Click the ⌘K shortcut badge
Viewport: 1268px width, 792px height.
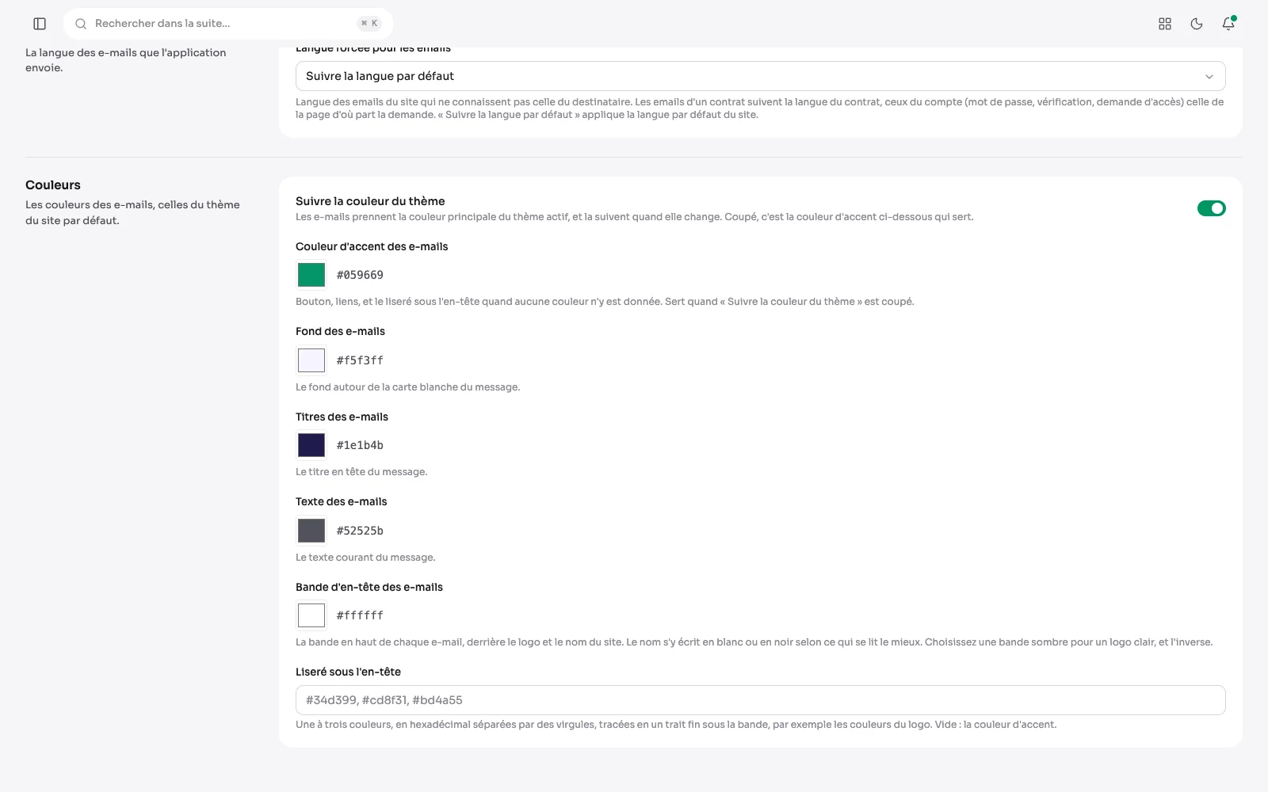pos(369,24)
